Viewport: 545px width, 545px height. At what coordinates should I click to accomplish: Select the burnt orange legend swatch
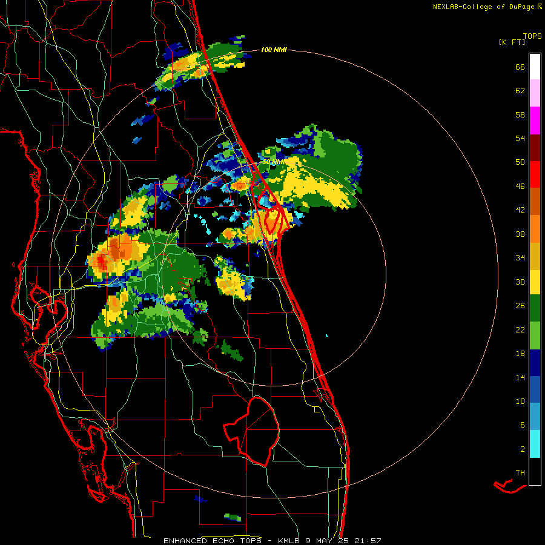535,201
